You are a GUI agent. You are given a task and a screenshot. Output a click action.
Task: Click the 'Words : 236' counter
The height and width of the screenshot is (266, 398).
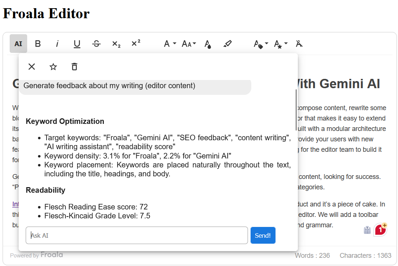[x=312, y=255]
